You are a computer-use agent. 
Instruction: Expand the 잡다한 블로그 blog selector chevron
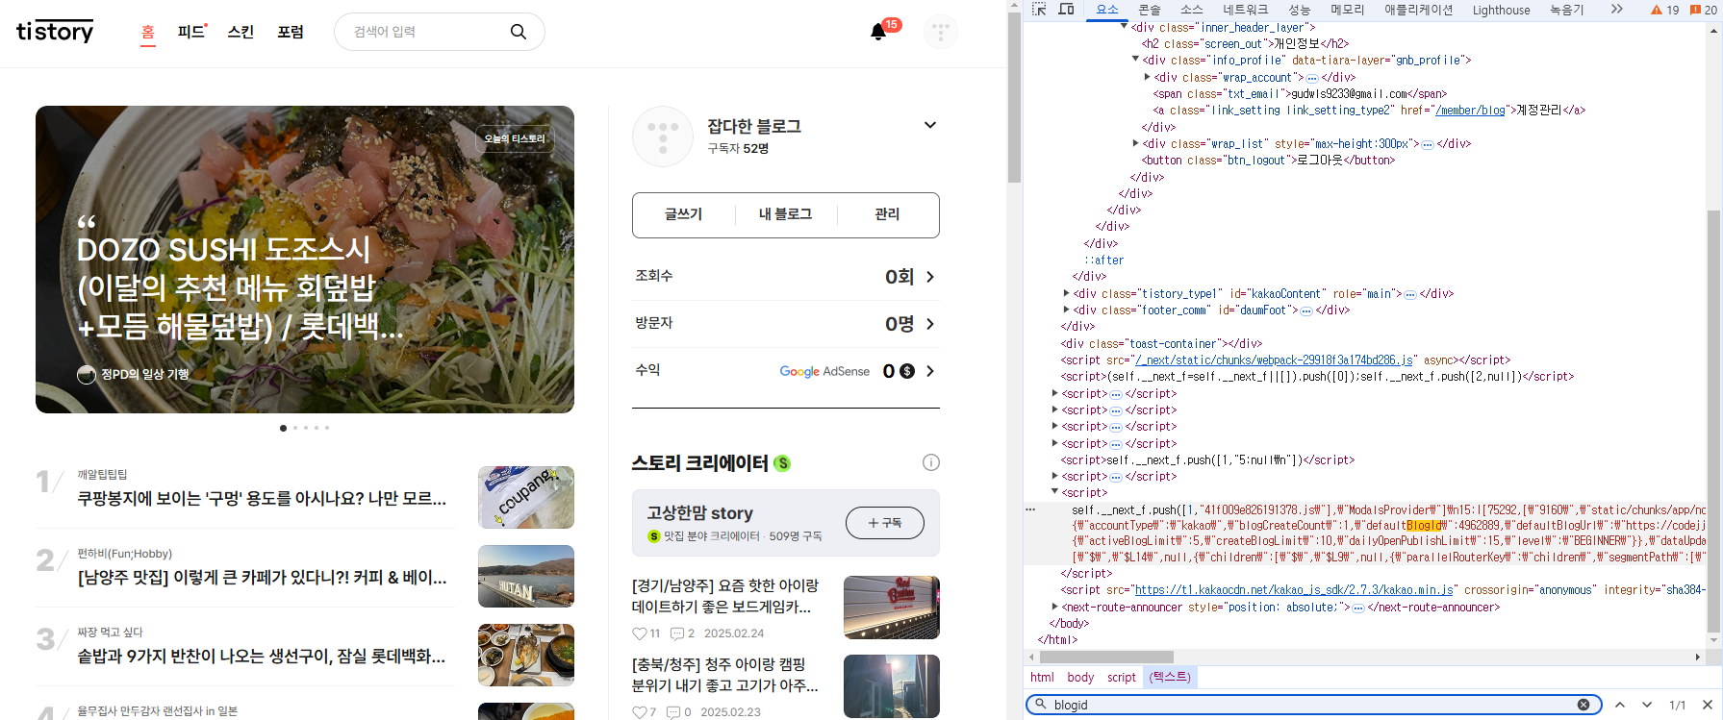coord(930,125)
